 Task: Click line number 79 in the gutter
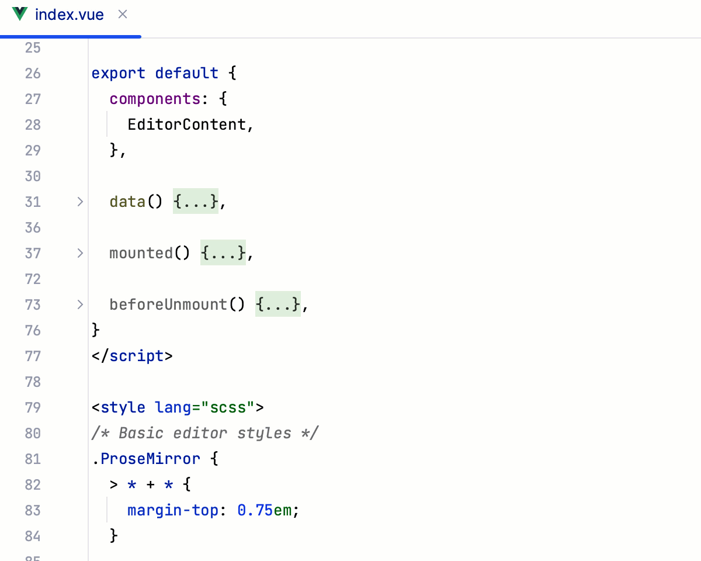[x=33, y=407]
